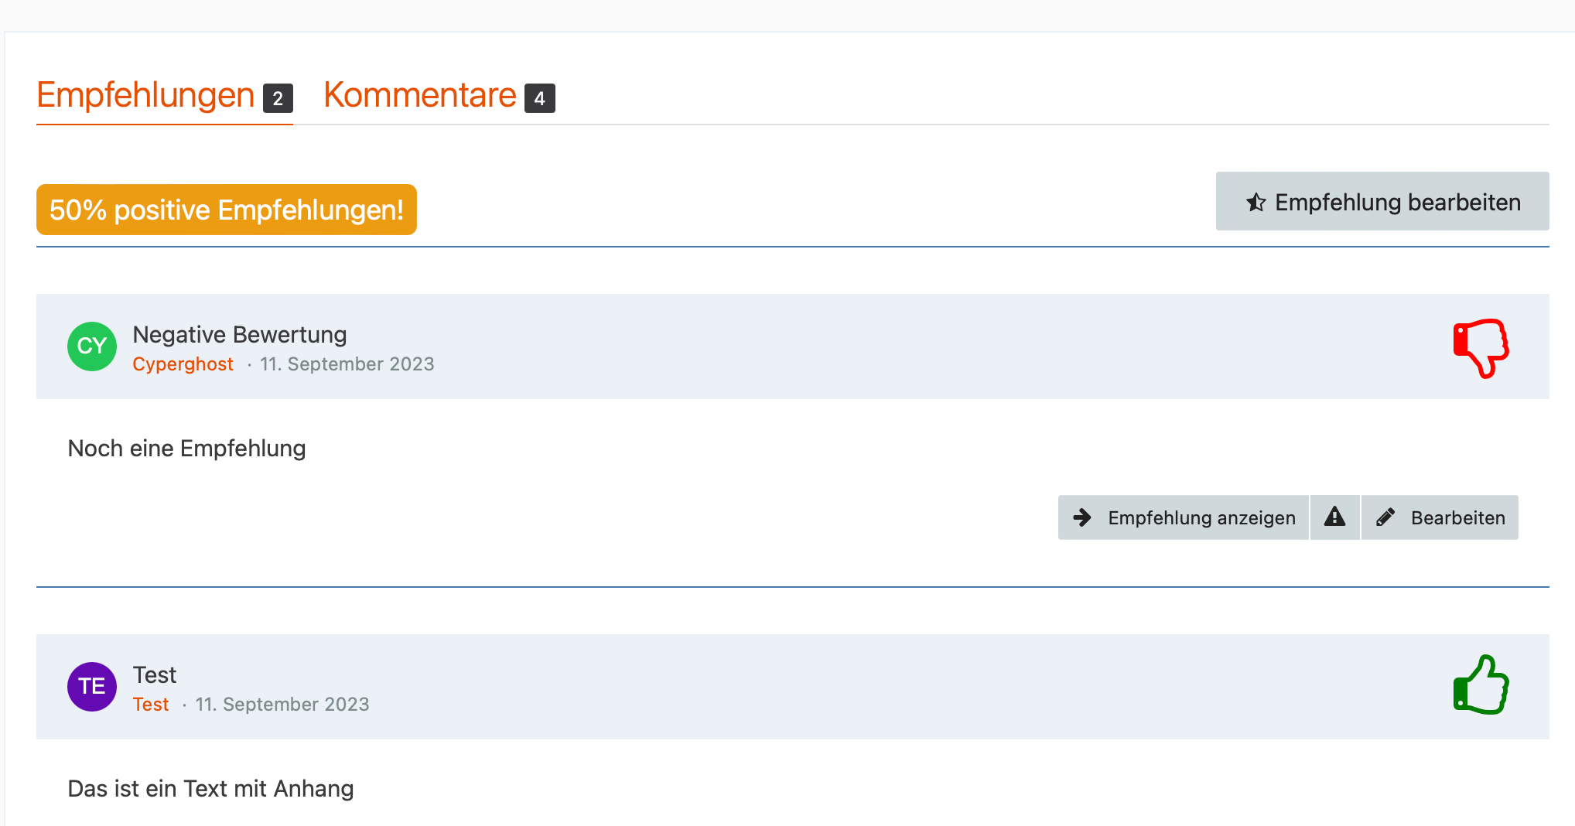The height and width of the screenshot is (826, 1575).
Task: Click the Kommentare count badge showing 4
Action: [x=539, y=98]
